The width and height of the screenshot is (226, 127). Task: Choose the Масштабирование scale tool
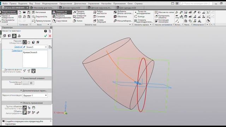123,21
